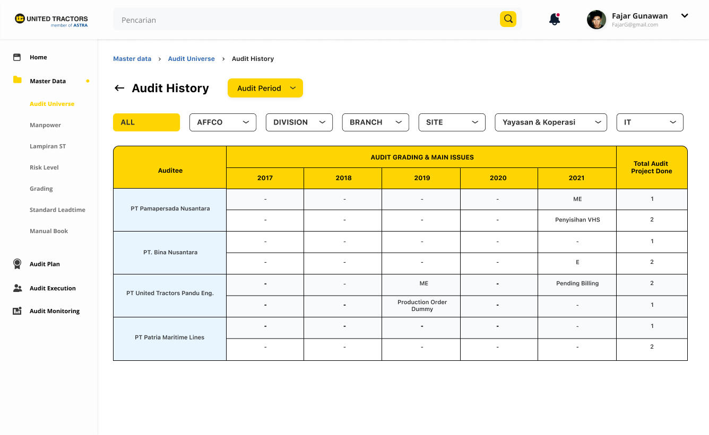Screen dimensions: 709x435
Task: Expand the user account menu chevron
Action: pos(685,16)
